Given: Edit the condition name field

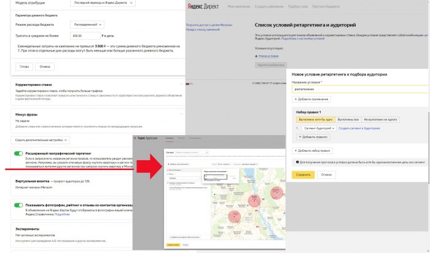Looking at the screenshot, I should tap(360, 89).
